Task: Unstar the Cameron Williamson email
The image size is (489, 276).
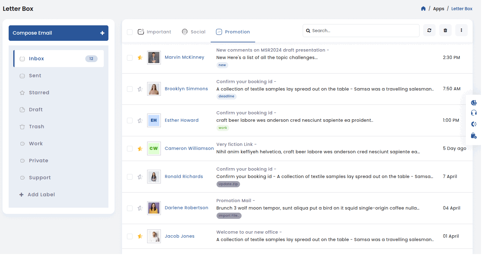Action: tap(140, 149)
